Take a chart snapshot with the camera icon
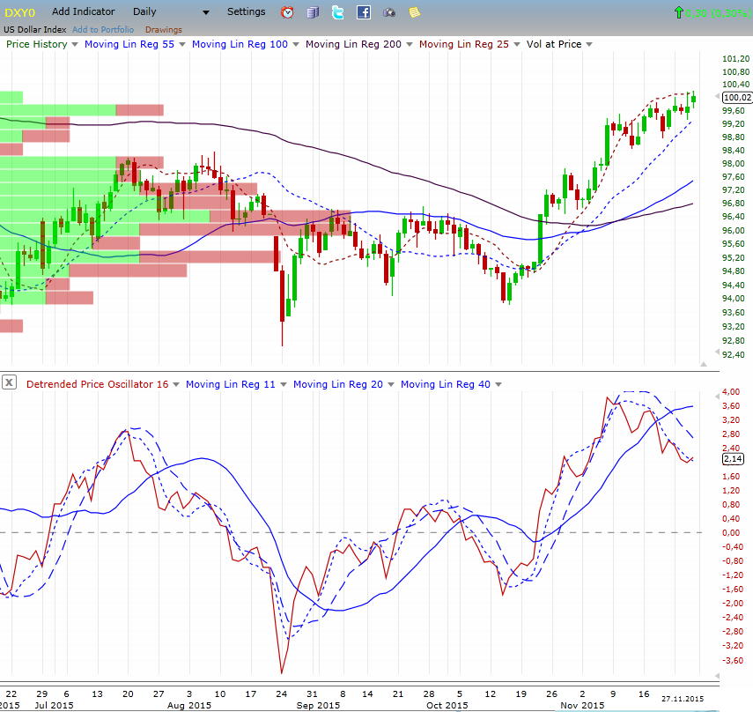 click(388, 11)
